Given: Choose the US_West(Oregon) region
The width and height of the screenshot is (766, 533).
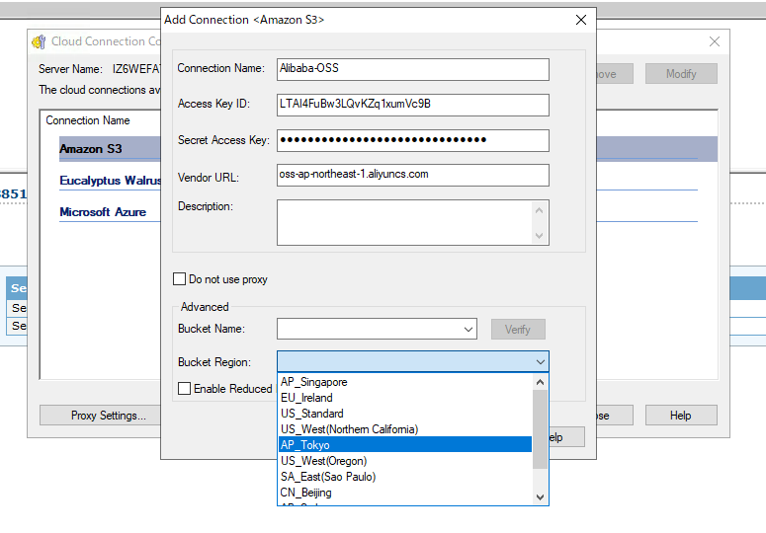Looking at the screenshot, I should (405, 461).
